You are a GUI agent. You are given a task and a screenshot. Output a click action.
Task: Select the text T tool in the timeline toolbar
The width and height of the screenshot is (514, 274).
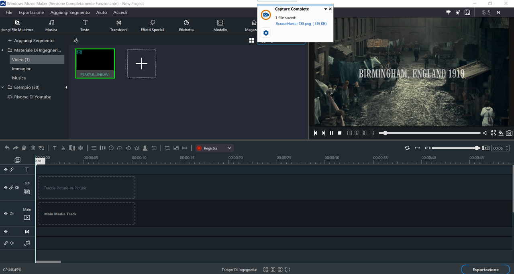tap(55, 148)
